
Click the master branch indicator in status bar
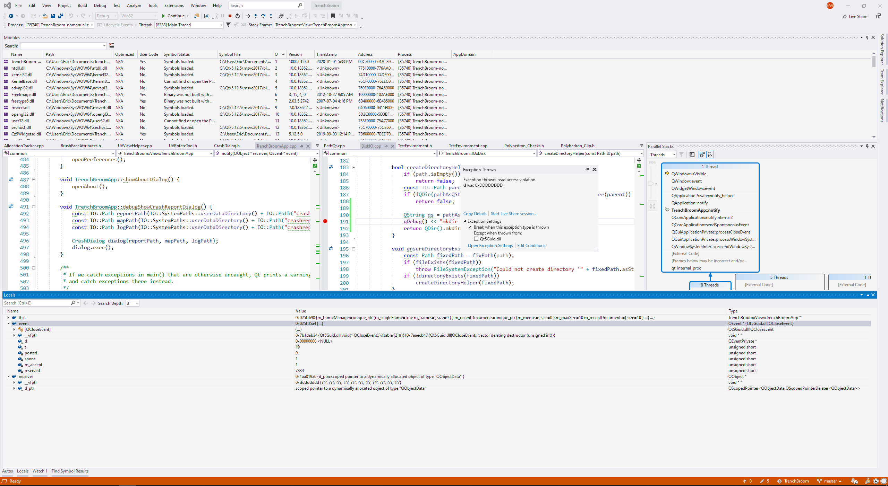click(x=829, y=481)
